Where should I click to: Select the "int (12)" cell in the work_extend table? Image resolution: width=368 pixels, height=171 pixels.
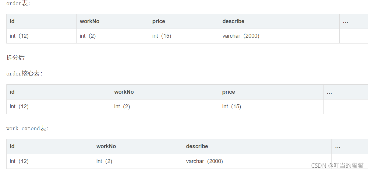pyautogui.click(x=19, y=161)
